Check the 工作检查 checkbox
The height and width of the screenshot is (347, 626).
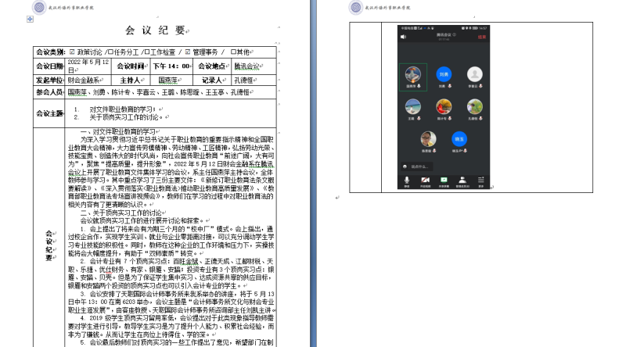pos(147,52)
